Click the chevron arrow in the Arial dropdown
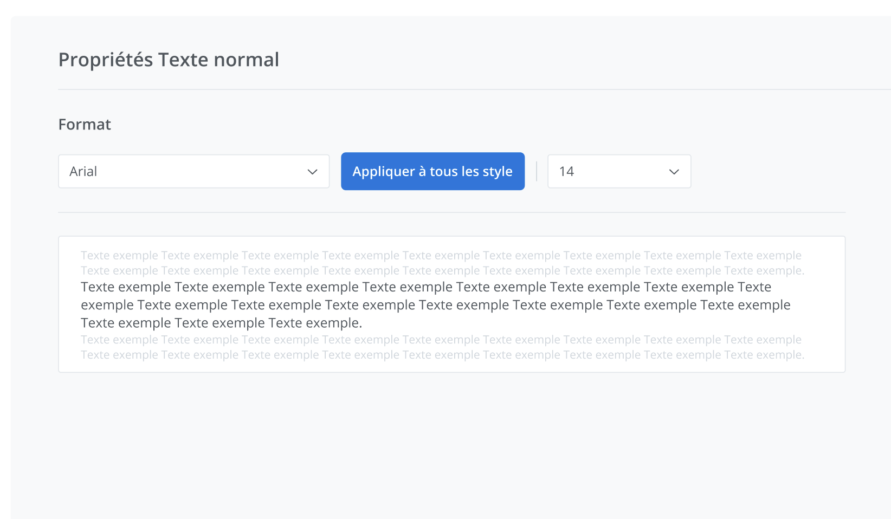The height and width of the screenshot is (519, 891). tap(312, 172)
